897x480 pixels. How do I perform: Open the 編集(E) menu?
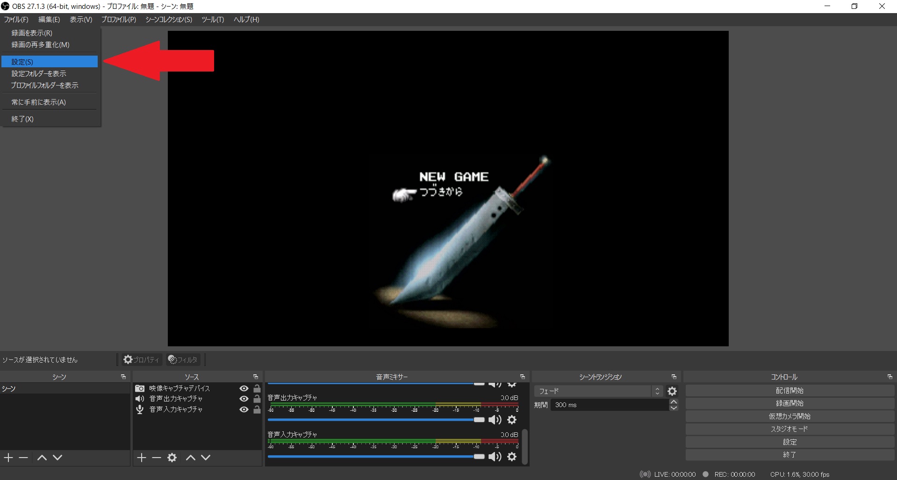pos(49,20)
